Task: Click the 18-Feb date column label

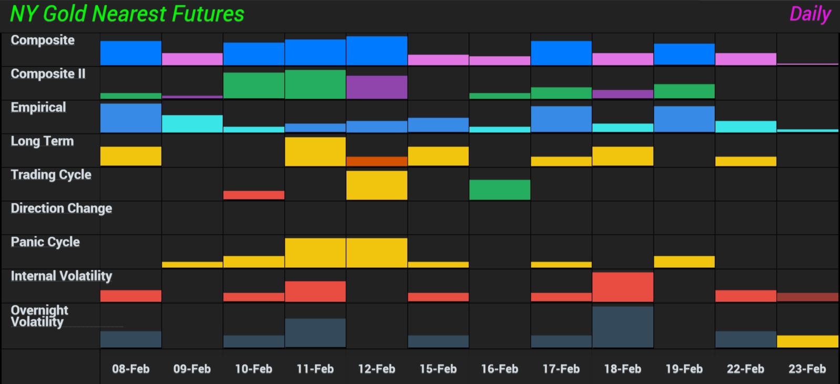Action: click(x=622, y=369)
